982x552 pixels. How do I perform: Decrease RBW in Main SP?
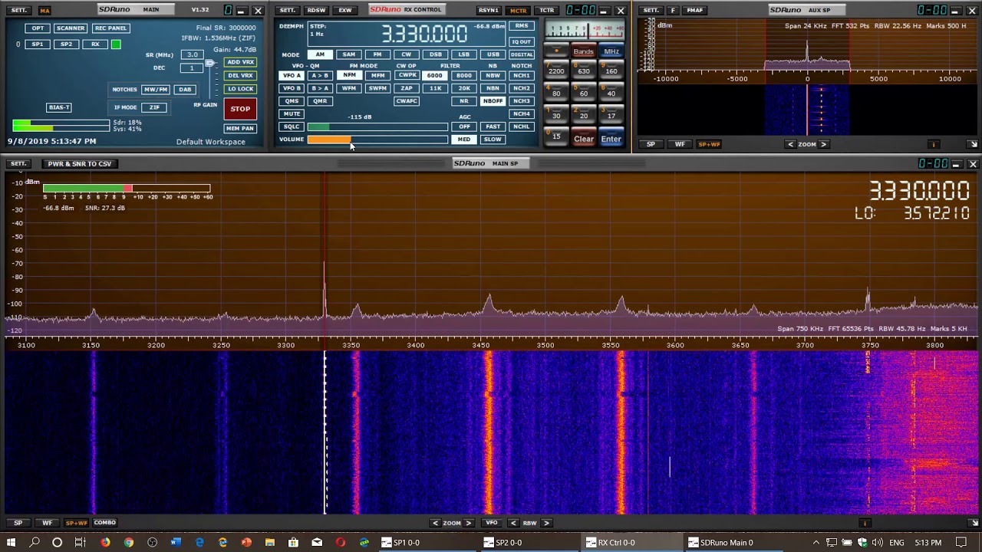point(514,523)
